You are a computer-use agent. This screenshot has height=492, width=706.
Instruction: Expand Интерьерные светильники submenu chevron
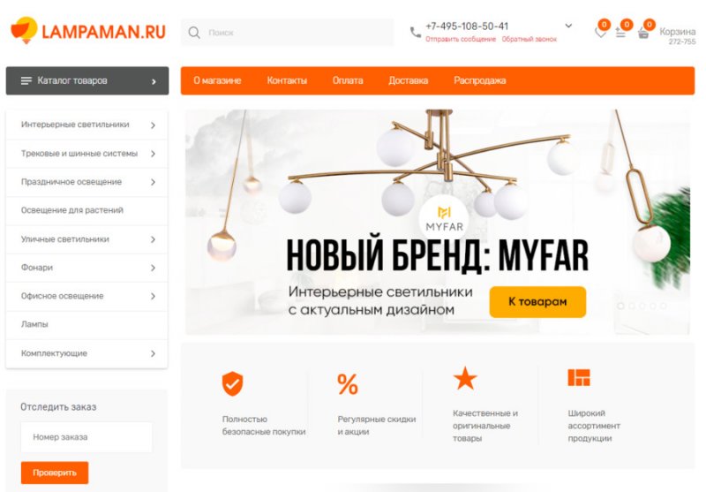(153, 125)
